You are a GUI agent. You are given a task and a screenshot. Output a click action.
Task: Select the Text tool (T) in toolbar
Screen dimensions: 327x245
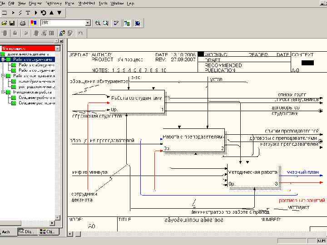pos(28,13)
